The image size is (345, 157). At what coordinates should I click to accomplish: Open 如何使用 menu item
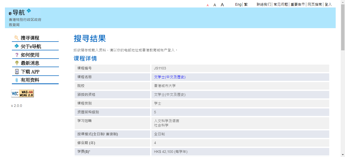[x=30, y=55]
